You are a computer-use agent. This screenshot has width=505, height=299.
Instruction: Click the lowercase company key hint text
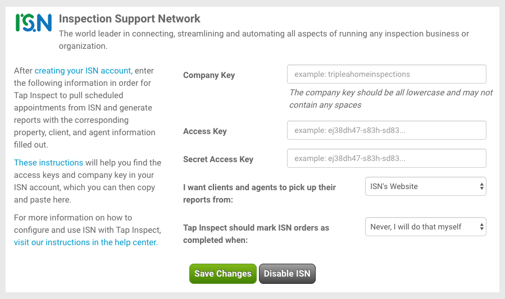pos(390,98)
